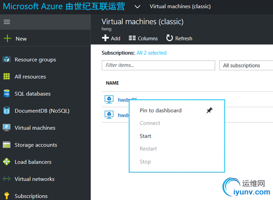Click the circular Refresh icon
This screenshot has width=273, height=200.
coord(169,38)
